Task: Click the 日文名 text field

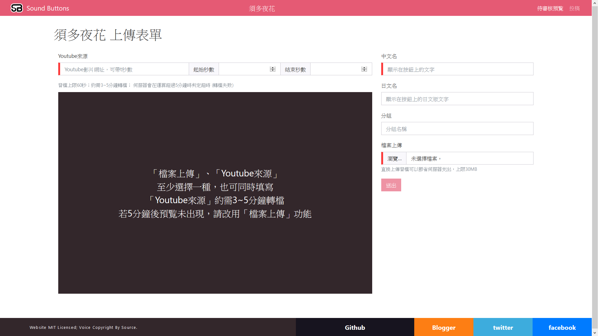Action: 457,99
